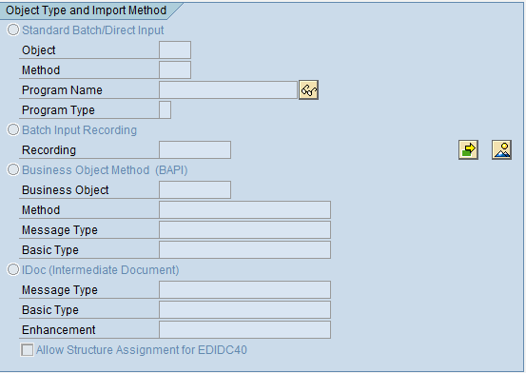Click the Program Type field
Screen dimensions: 526x373
tap(166, 109)
